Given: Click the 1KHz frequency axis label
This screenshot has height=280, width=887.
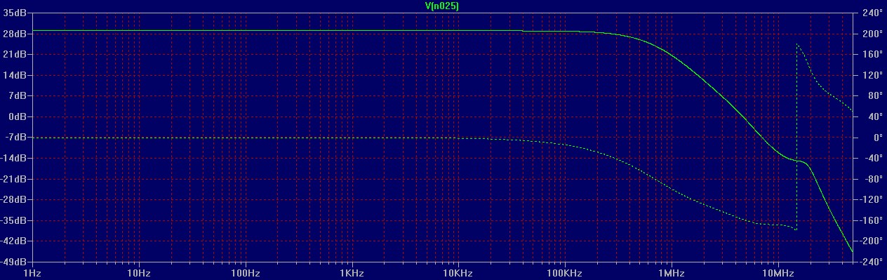Looking at the screenshot, I should (x=352, y=273).
